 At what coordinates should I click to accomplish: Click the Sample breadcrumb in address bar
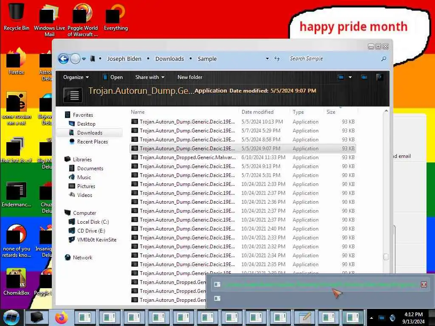(x=207, y=59)
